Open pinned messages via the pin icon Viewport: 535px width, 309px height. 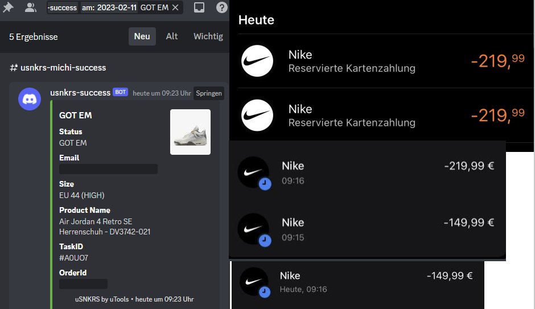coord(8,7)
